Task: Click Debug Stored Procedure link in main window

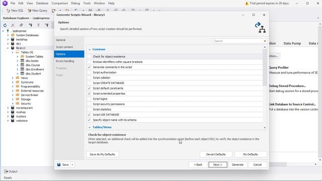Action: (x=287, y=86)
